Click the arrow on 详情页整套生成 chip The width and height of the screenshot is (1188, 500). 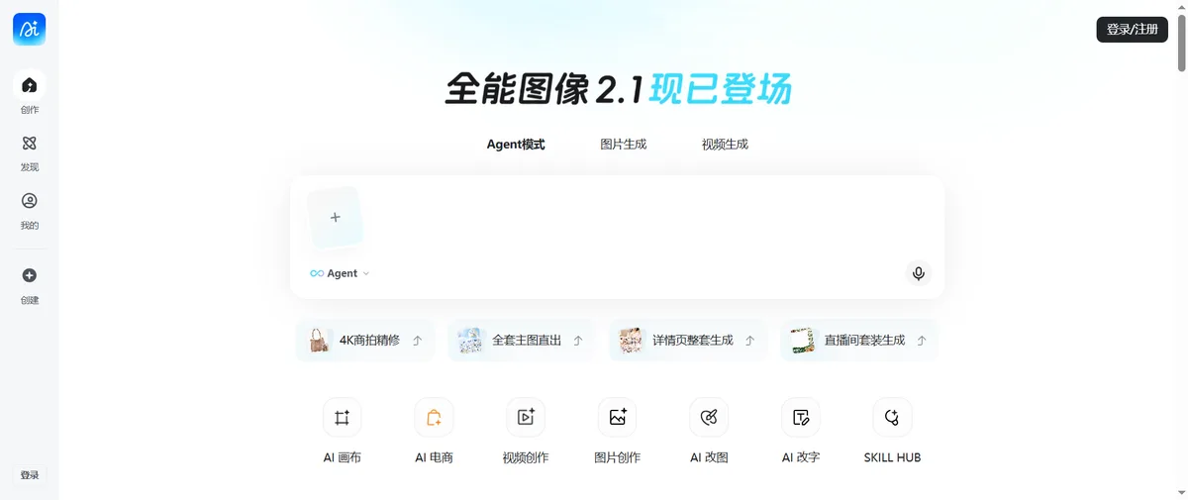click(x=750, y=341)
